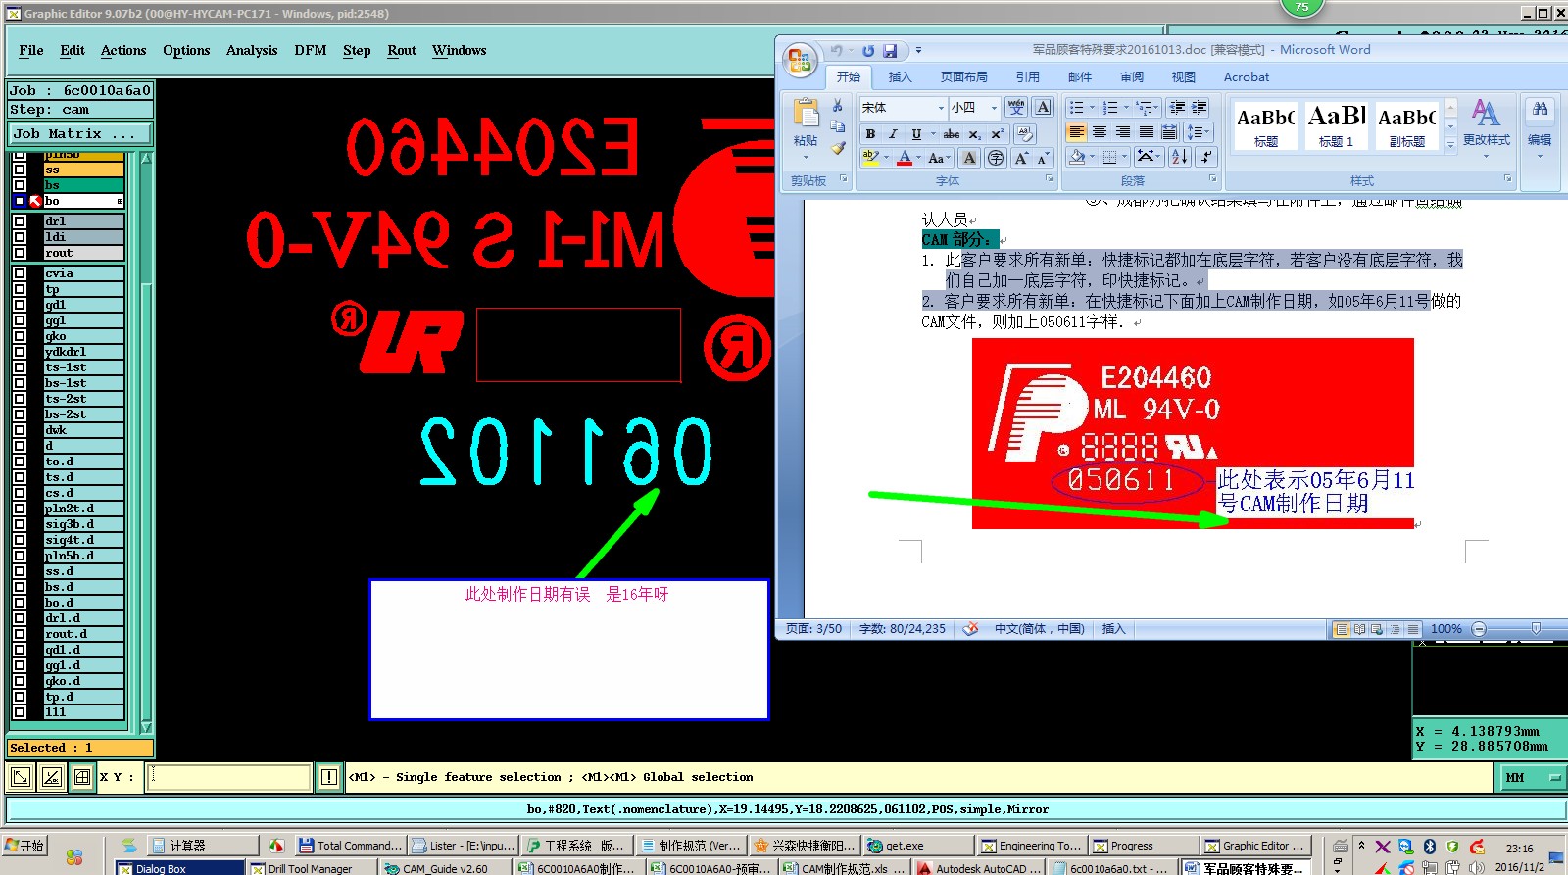Grow font size in Word ribbon
The image size is (1568, 875).
1021,158
